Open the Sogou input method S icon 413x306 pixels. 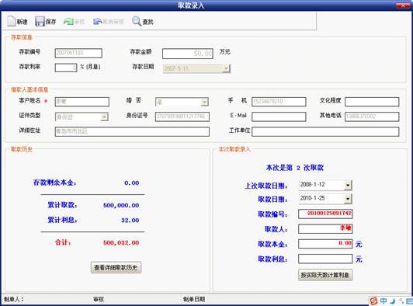pyautogui.click(x=373, y=301)
